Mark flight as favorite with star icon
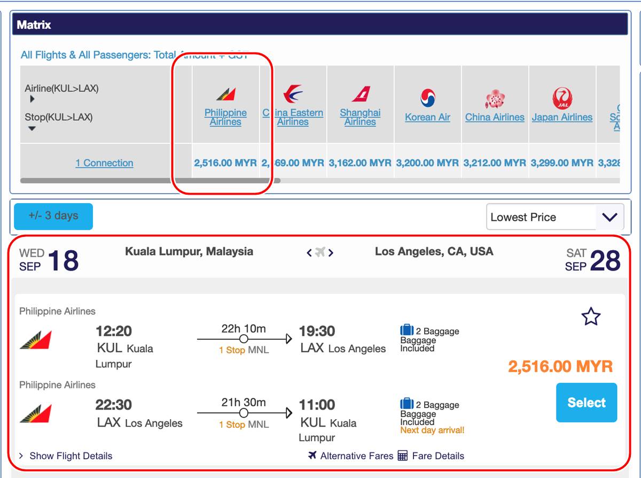This screenshot has width=641, height=478. 590,317
